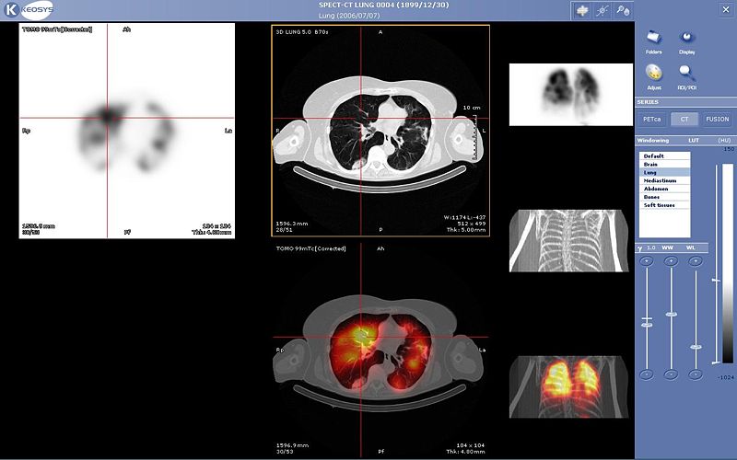Open the Display settings icon

point(686,40)
